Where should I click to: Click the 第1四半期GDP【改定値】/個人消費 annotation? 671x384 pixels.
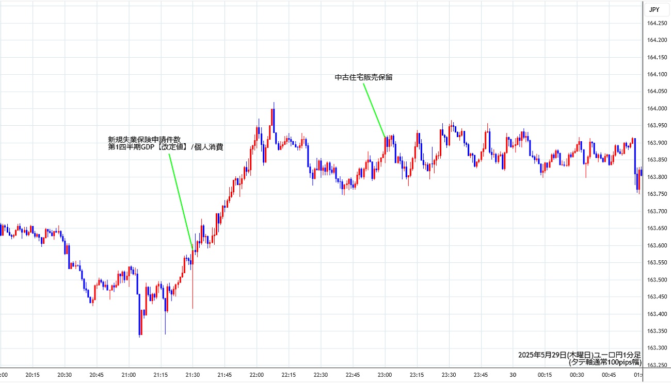pyautogui.click(x=165, y=147)
